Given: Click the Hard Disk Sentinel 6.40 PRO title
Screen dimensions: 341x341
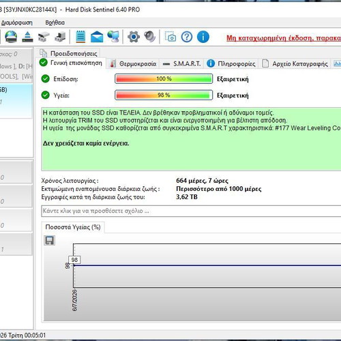Looking at the screenshot, I should [102, 10].
